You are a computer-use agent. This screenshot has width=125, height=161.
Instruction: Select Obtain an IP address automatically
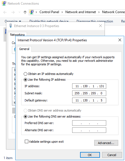click(x=25, y=74)
